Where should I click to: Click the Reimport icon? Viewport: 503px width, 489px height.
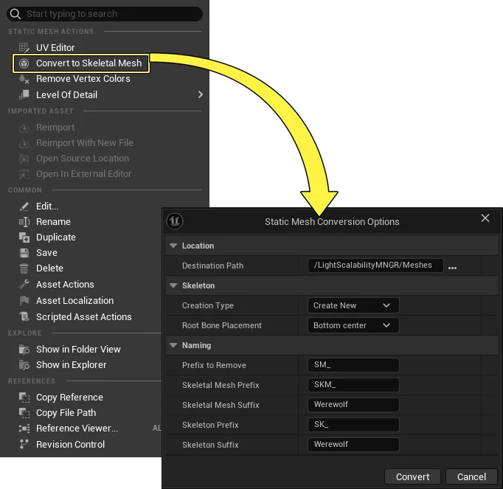(x=24, y=128)
